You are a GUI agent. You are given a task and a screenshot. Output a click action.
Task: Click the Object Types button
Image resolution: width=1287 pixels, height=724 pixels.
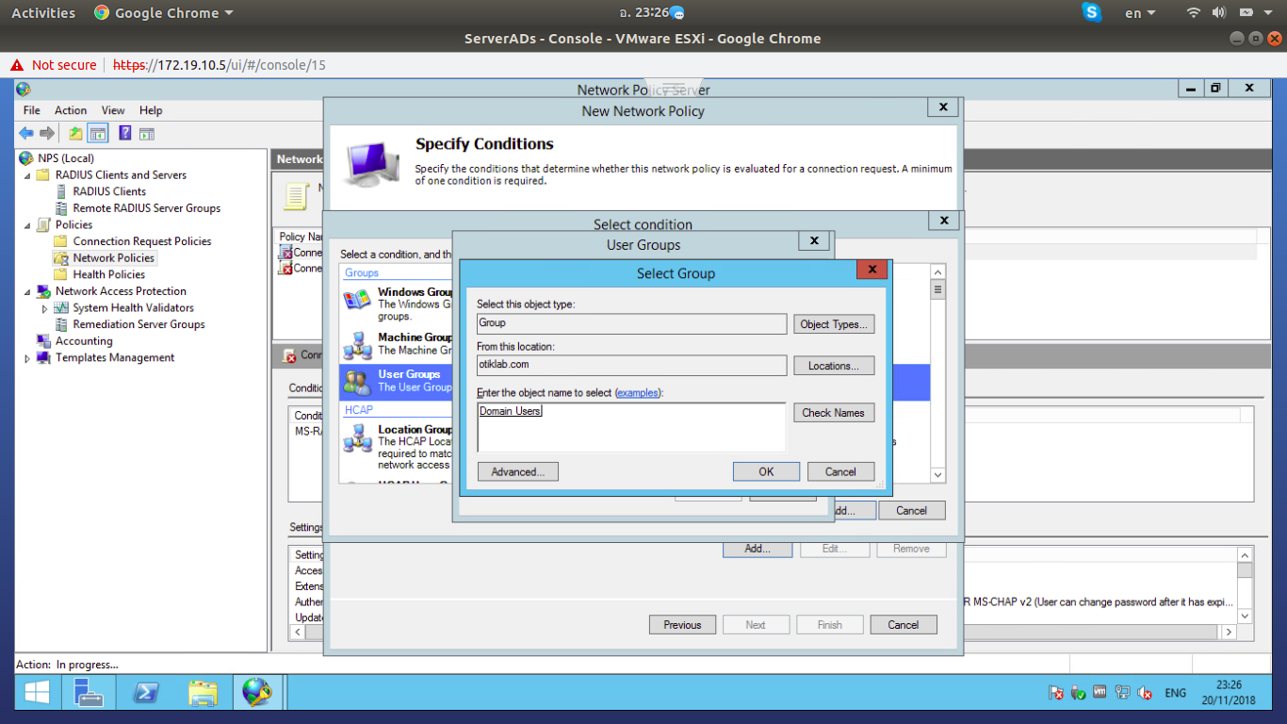tap(834, 324)
